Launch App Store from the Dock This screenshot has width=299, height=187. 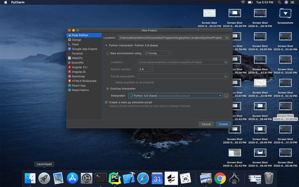[x=72, y=179]
